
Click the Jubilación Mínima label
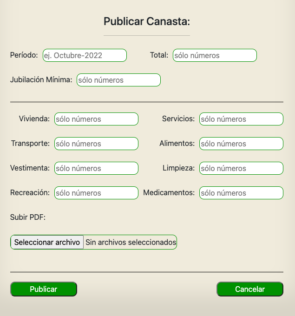click(41, 80)
